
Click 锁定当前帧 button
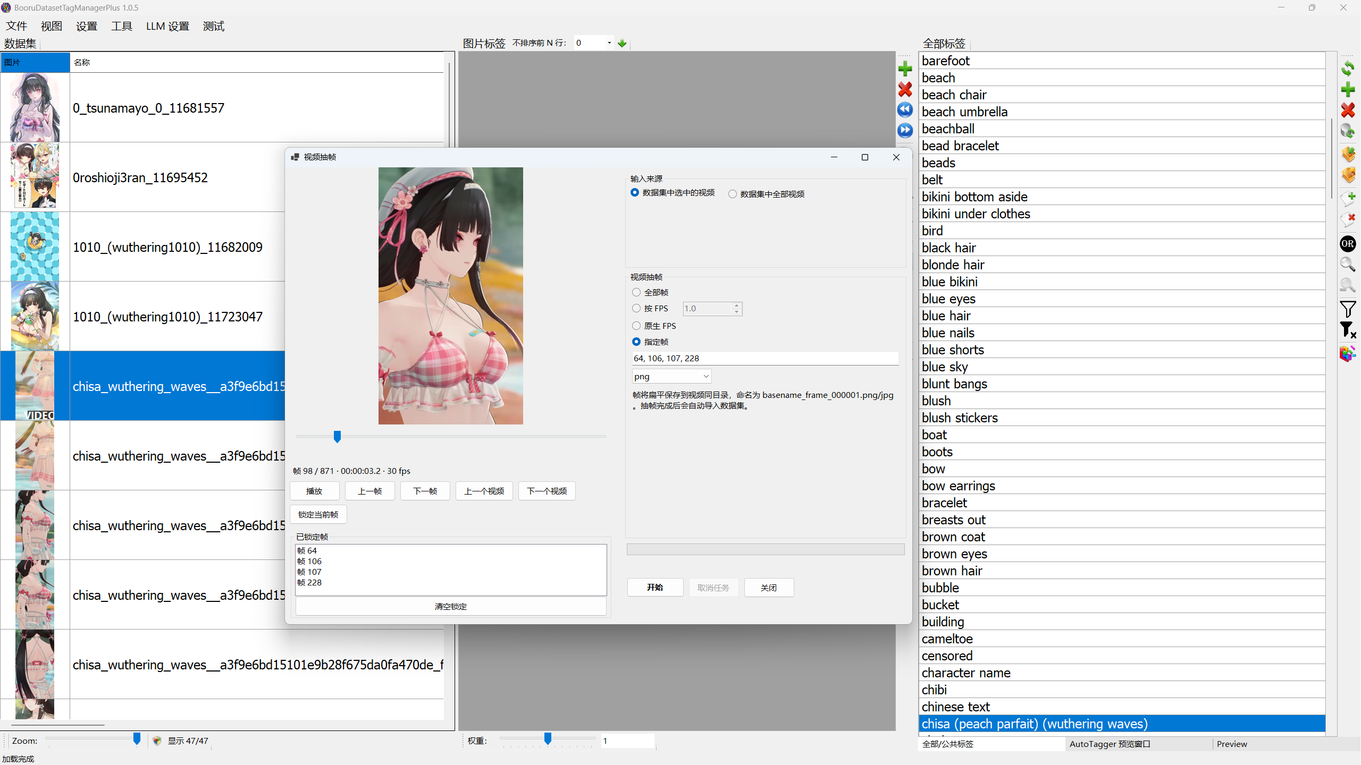pyautogui.click(x=318, y=515)
